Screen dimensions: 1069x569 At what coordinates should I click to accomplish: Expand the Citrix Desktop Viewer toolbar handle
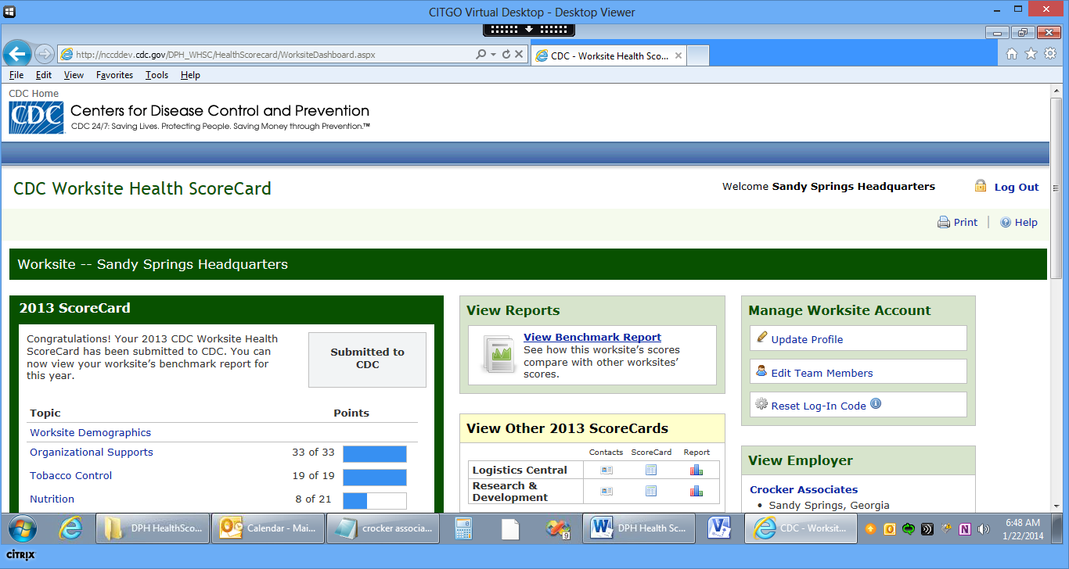click(x=529, y=30)
